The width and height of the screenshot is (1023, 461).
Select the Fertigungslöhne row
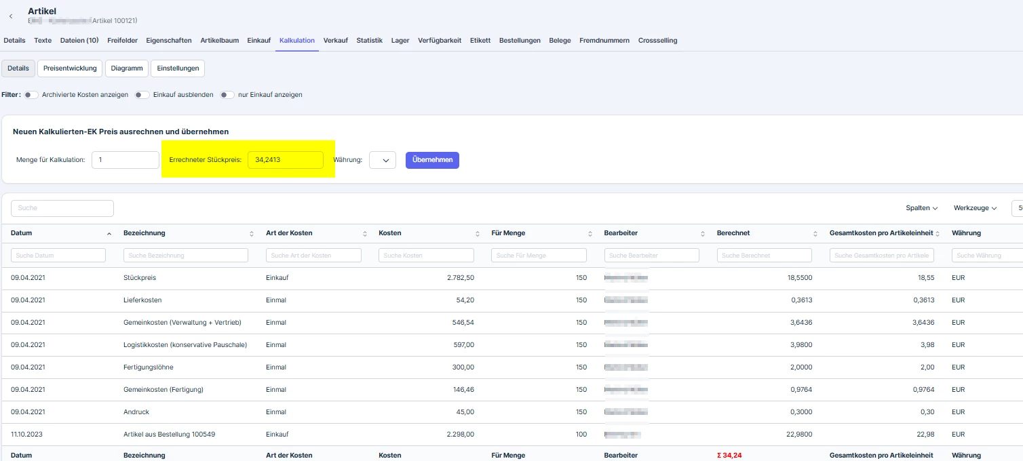(x=511, y=367)
